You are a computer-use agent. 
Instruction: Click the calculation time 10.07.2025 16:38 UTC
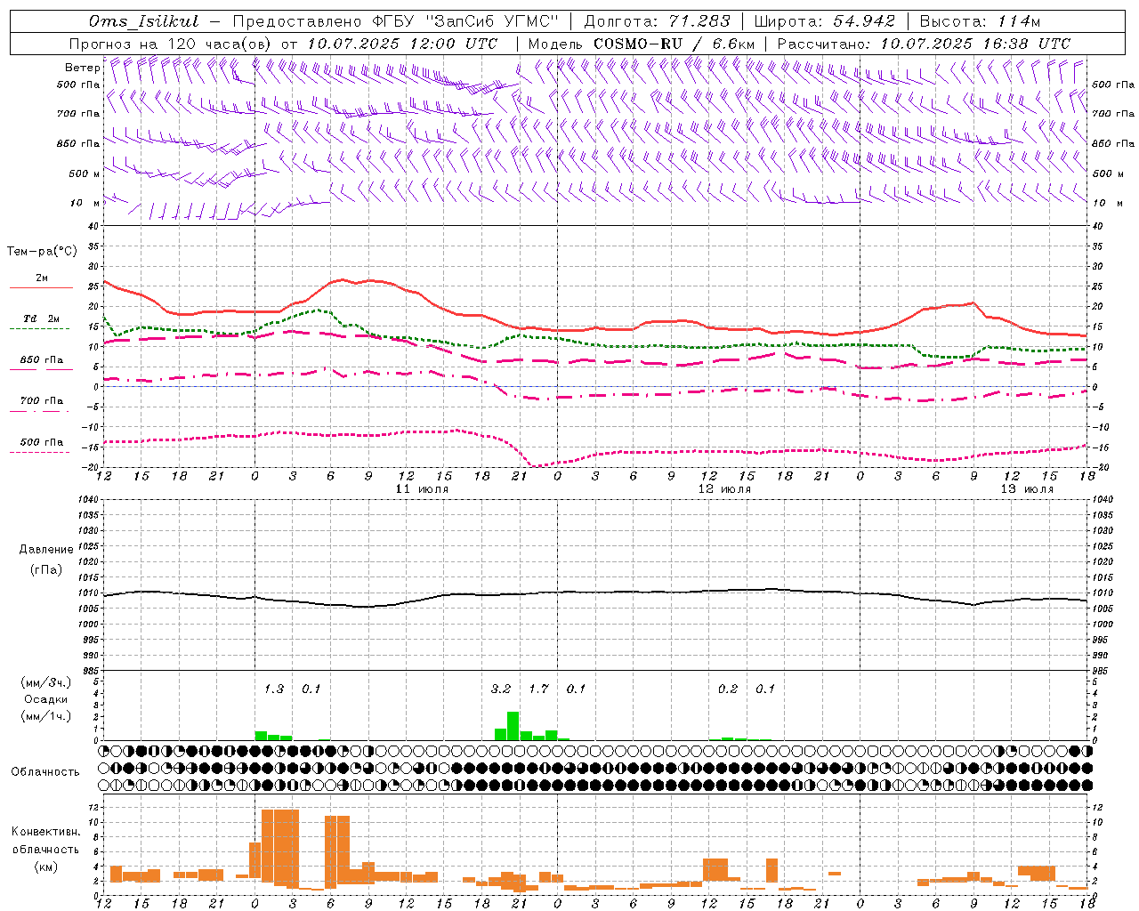pyautogui.click(x=975, y=44)
